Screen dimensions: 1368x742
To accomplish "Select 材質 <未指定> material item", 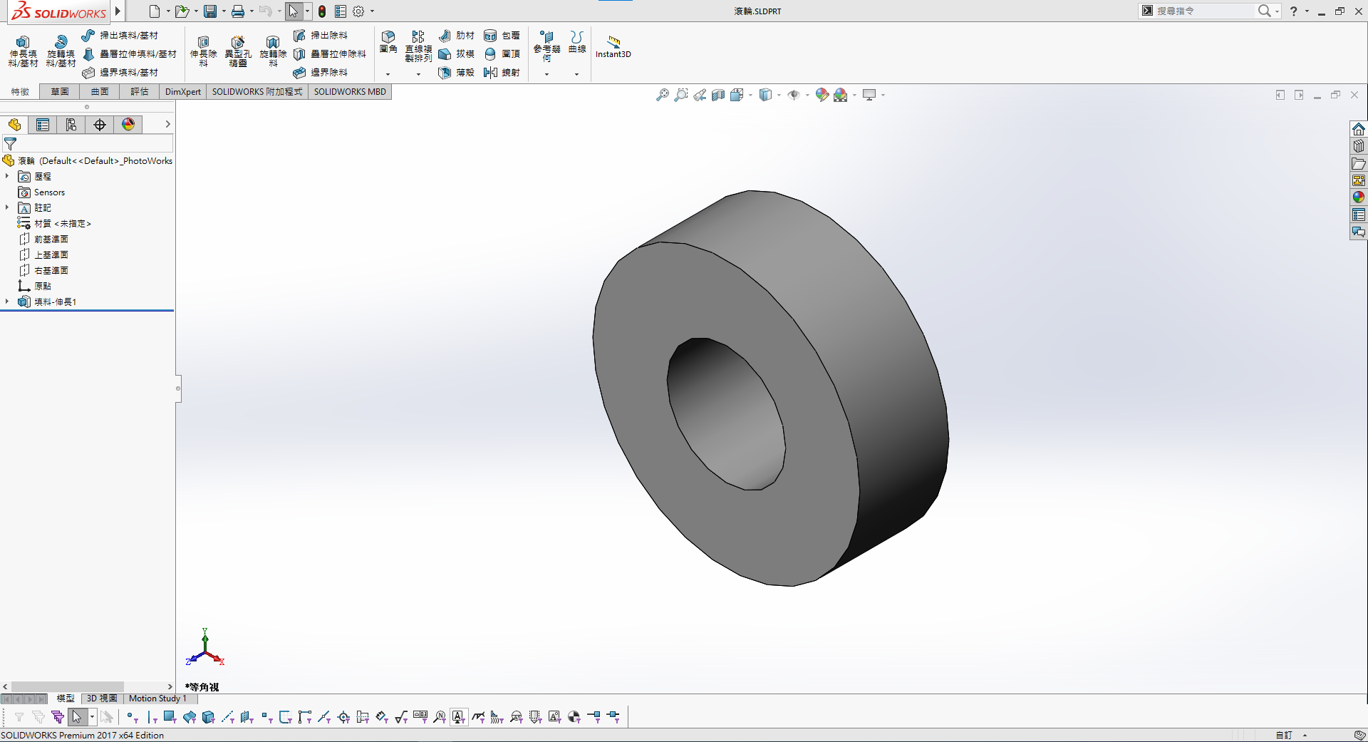I will coord(54,223).
